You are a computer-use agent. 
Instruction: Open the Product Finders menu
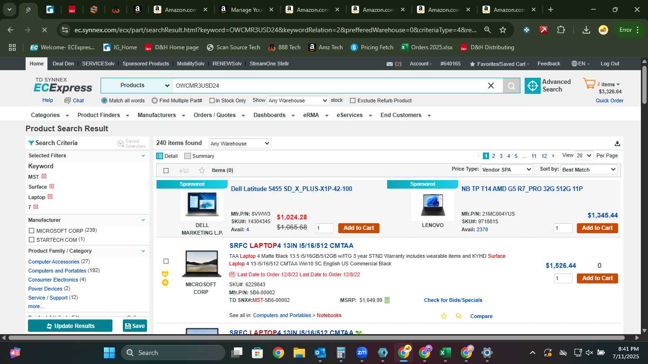pyautogui.click(x=103, y=115)
